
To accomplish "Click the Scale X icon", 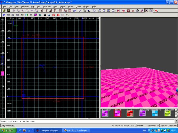I will pyautogui.click(x=104, y=11).
